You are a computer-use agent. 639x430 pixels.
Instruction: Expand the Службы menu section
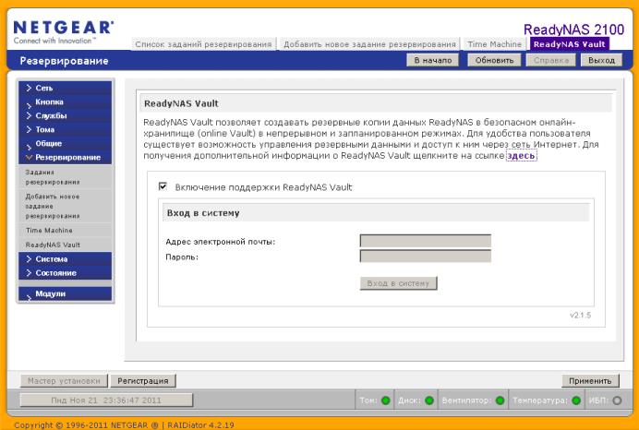point(65,115)
